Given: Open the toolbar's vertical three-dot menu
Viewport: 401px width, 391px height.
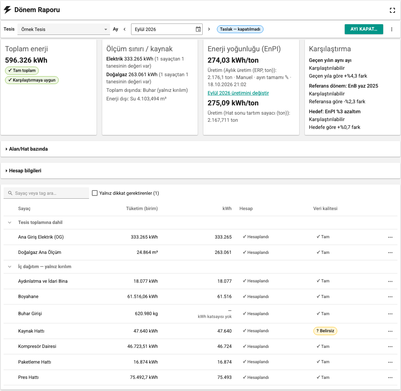Looking at the screenshot, I should [x=391, y=29].
